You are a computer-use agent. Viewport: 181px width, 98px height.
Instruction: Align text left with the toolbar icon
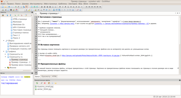[x=42, y=7]
